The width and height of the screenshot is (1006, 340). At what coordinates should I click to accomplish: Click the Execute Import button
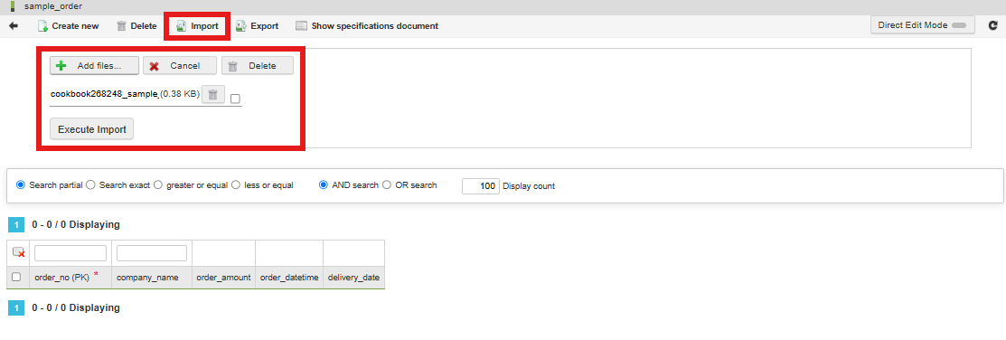pyautogui.click(x=92, y=129)
